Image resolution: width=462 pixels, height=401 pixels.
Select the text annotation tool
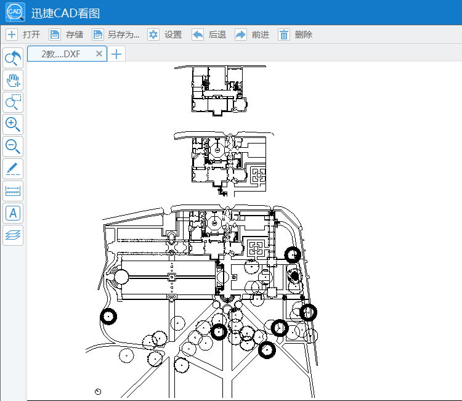pyautogui.click(x=13, y=213)
